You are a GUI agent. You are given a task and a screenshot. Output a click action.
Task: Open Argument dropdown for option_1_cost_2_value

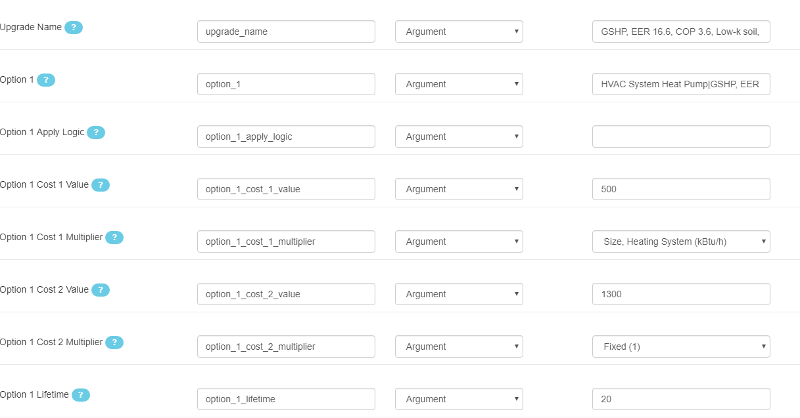tap(459, 294)
